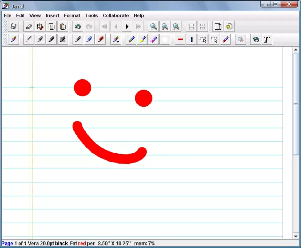Open the View menu
The width and height of the screenshot is (301, 248).
point(35,15)
